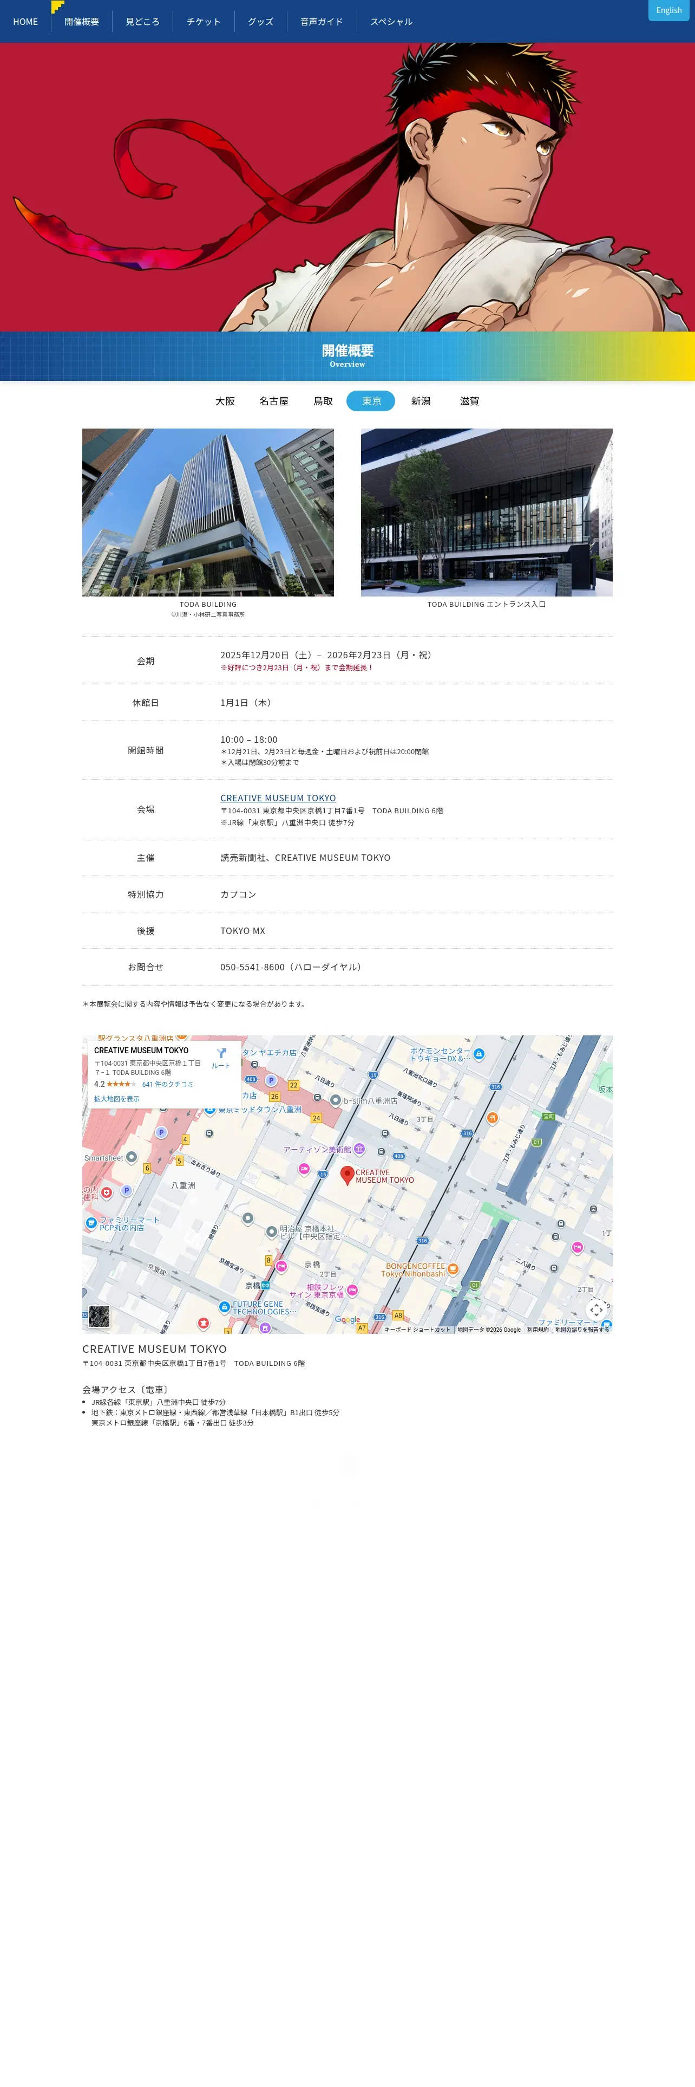Click the アーティゾン美術館 museum map icon
The width and height of the screenshot is (695, 2087).
(x=359, y=1149)
